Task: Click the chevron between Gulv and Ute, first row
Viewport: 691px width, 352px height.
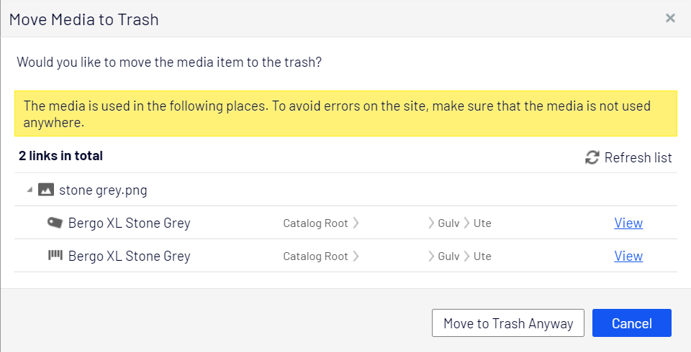Action: [466, 223]
